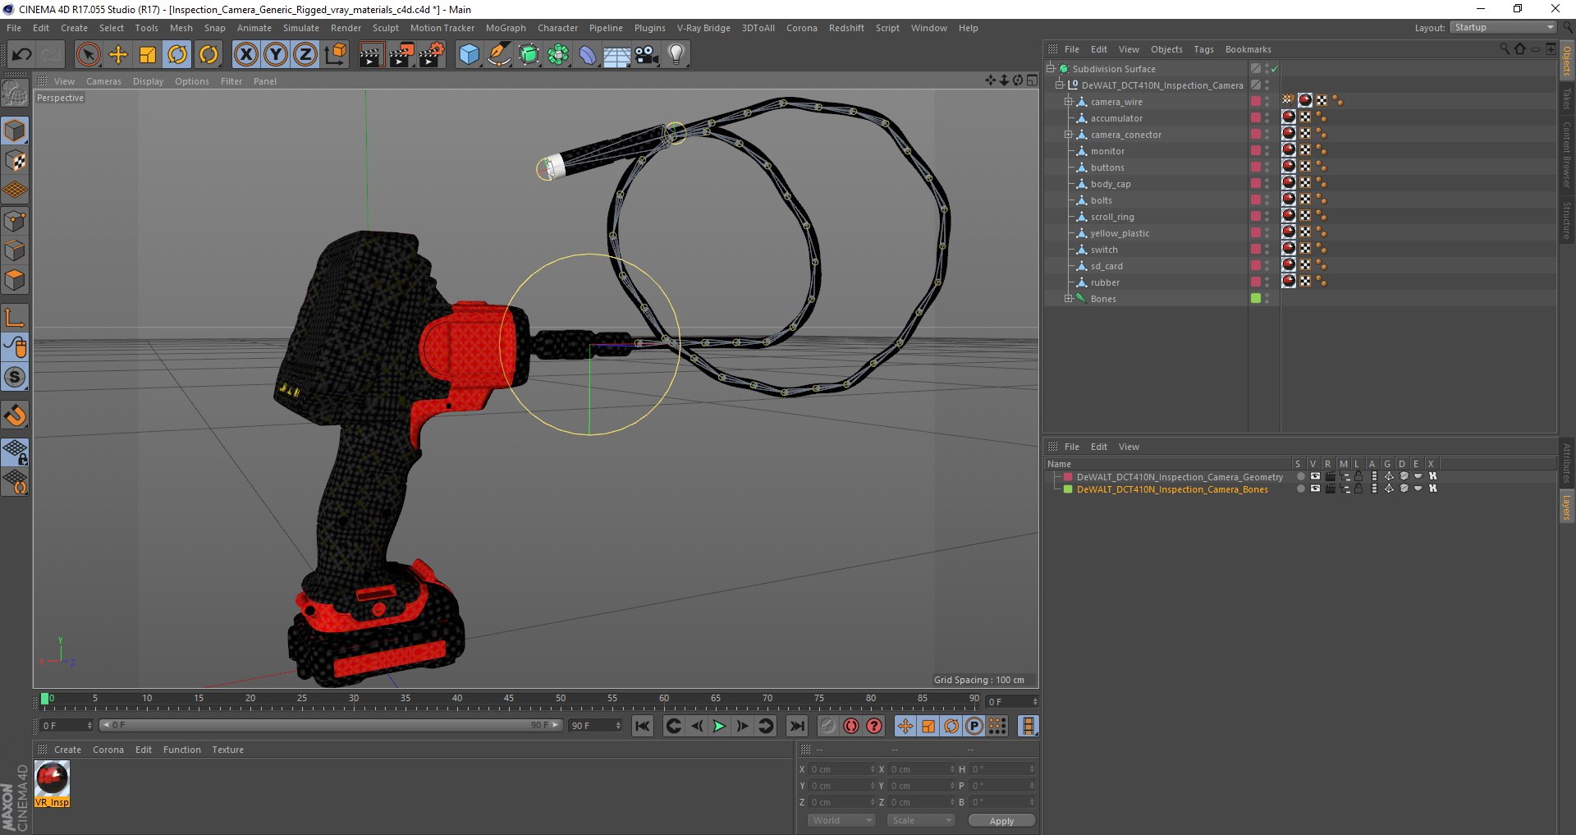Open the Tags menu in the Object Manager
Image resolution: width=1576 pixels, height=835 pixels.
[x=1203, y=49]
